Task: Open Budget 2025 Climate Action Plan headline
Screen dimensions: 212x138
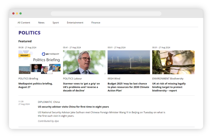Action: (129, 87)
